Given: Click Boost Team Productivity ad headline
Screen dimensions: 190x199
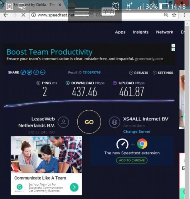Looking at the screenshot, I should point(49,52).
